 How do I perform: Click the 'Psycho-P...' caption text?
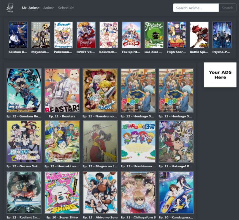[x=221, y=52]
